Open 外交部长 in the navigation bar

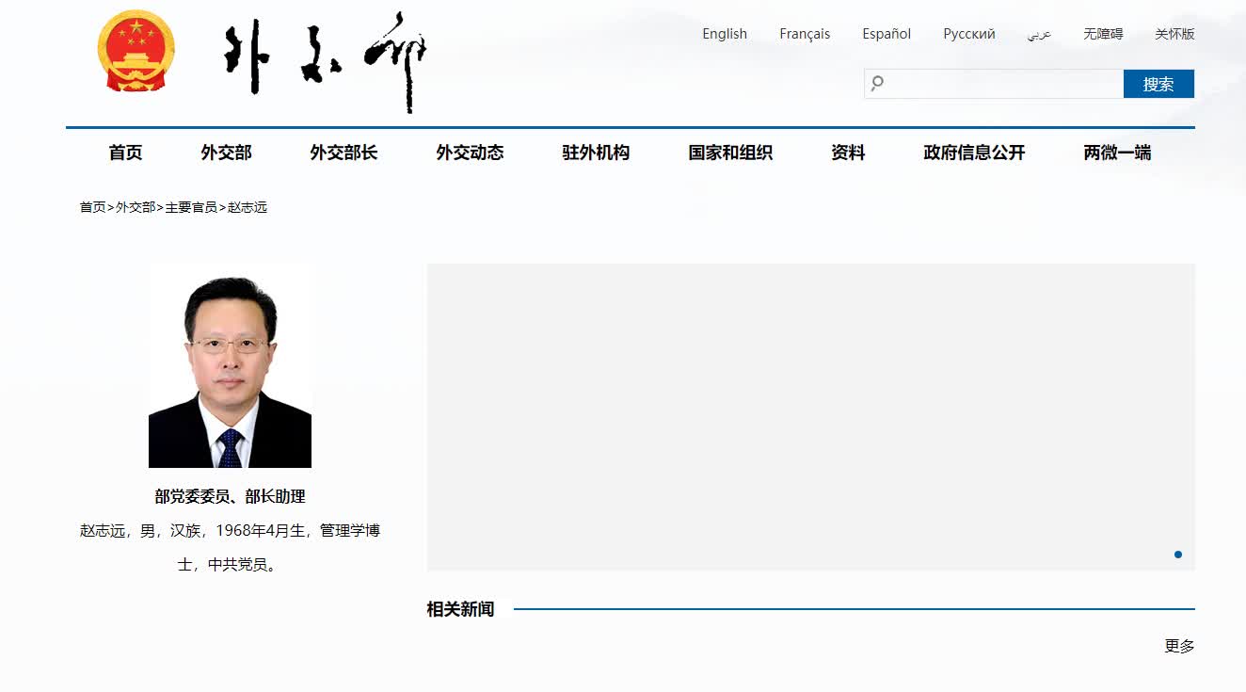click(x=343, y=153)
